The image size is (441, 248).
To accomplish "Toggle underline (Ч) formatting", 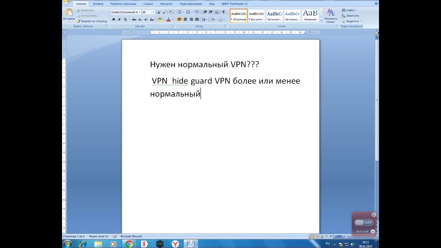I will pos(125,20).
